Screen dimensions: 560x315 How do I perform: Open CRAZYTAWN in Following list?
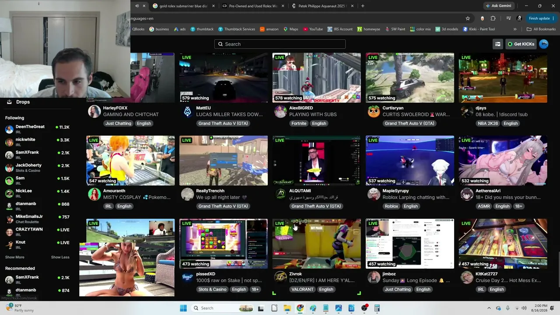pyautogui.click(x=37, y=231)
